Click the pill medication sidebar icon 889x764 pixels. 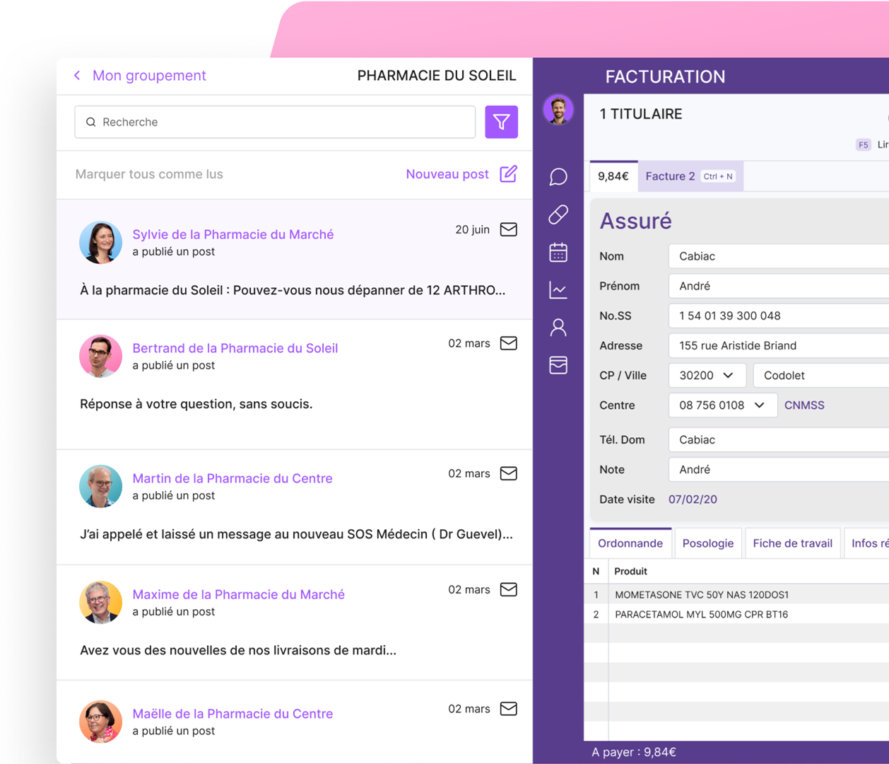tap(558, 214)
